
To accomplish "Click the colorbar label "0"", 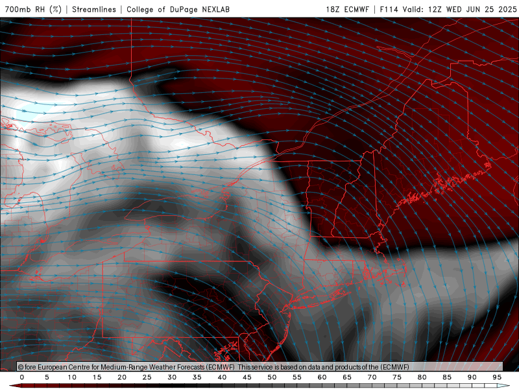I will (x=22, y=377).
